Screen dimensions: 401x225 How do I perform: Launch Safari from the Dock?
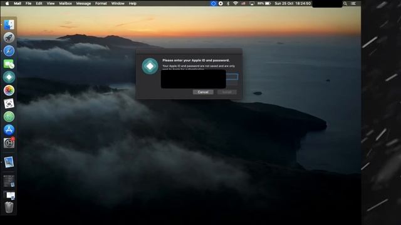(9, 51)
